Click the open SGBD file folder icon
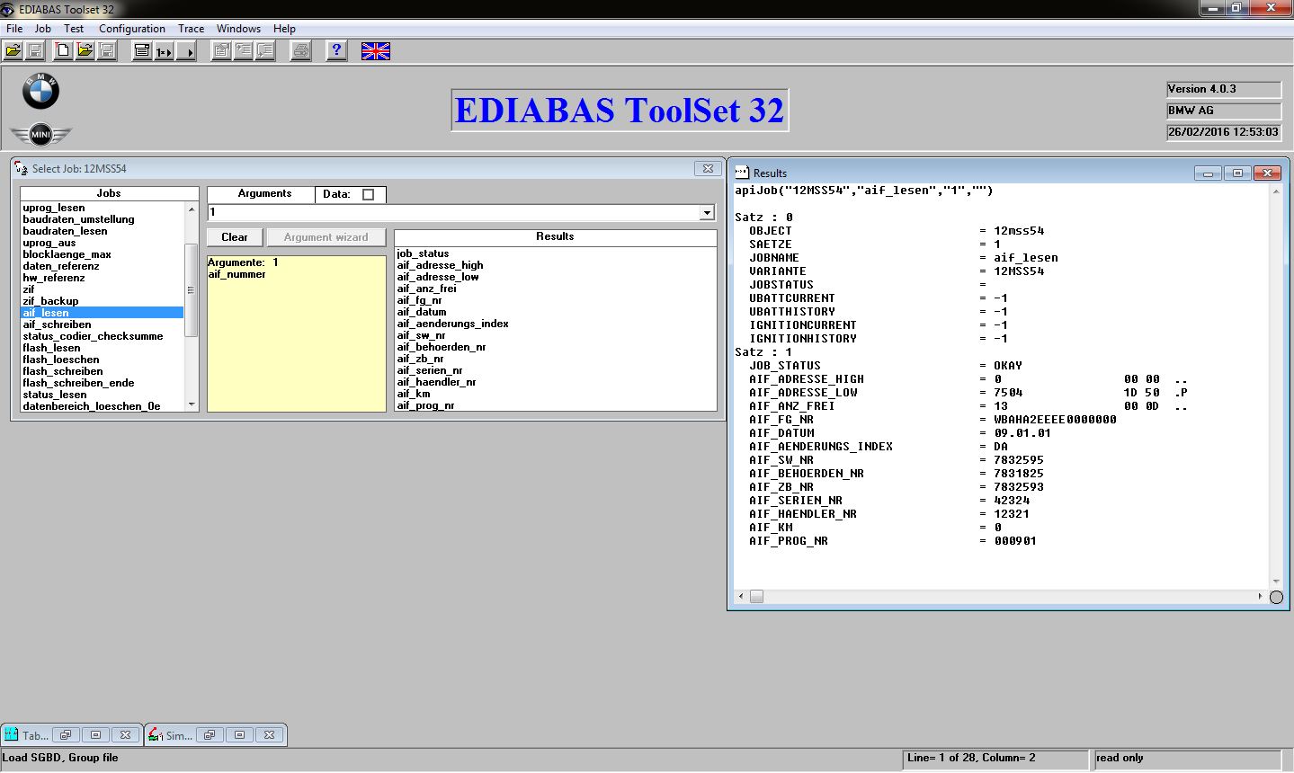 [x=13, y=51]
